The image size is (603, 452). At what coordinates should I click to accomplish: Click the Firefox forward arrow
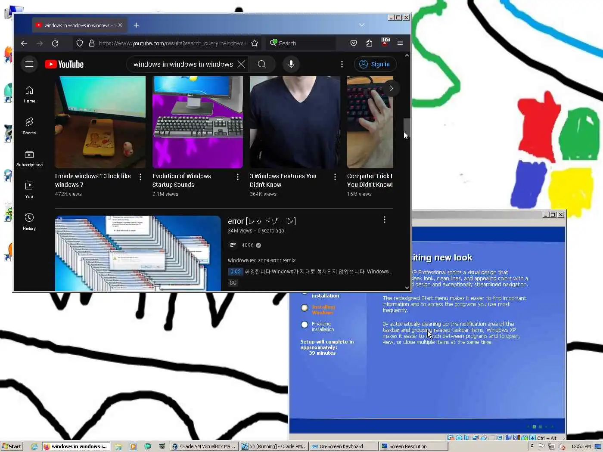coord(40,43)
